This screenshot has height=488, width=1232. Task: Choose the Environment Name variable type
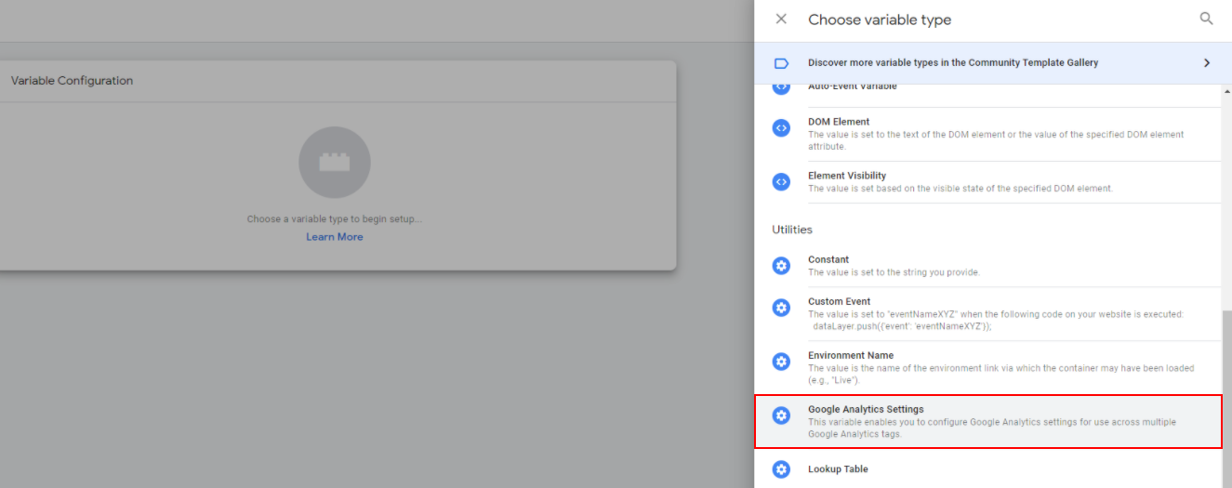987,367
